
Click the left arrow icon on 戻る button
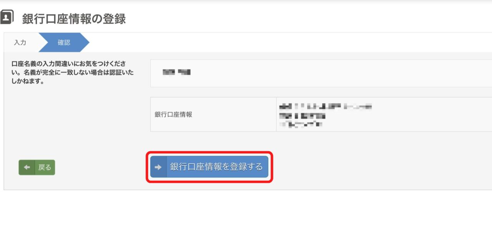click(x=27, y=168)
